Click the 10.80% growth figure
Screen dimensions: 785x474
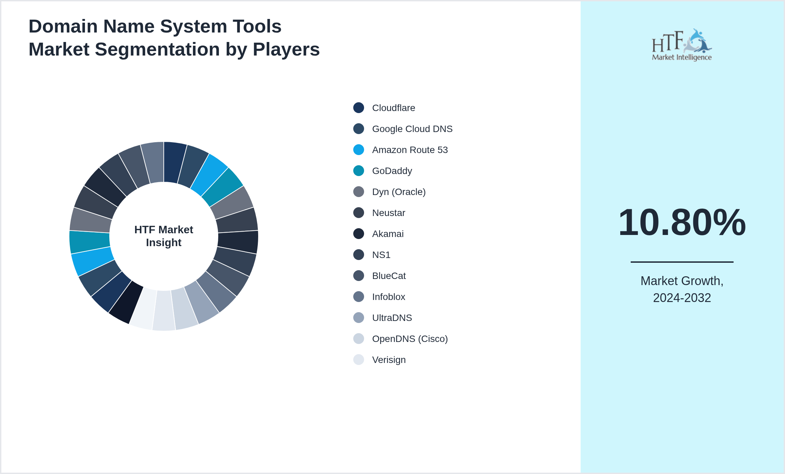[682, 222]
